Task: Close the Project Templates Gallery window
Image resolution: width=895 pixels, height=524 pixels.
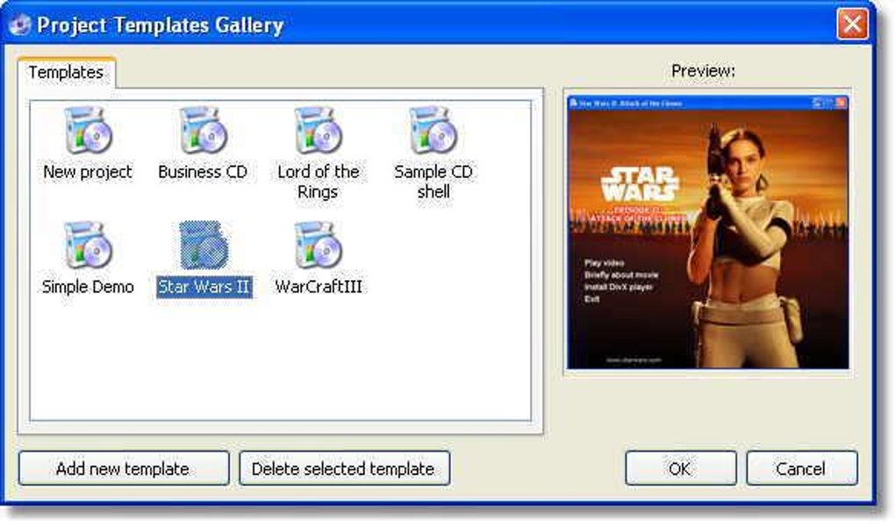Action: (852, 25)
